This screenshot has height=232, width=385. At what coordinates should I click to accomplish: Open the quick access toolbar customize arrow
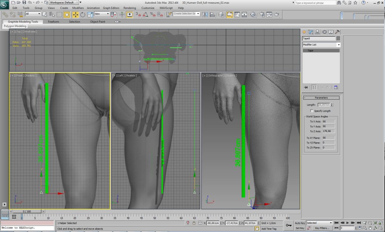[x=80, y=3]
